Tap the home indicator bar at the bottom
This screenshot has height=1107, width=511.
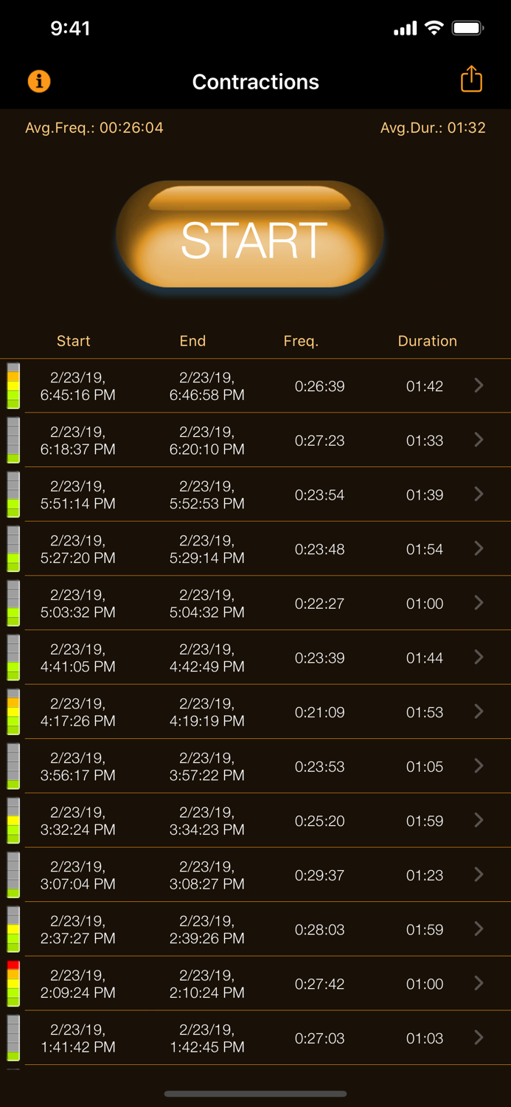click(255, 1094)
